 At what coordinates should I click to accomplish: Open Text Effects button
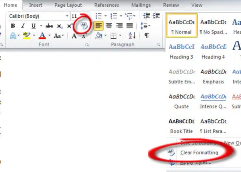[13, 36]
